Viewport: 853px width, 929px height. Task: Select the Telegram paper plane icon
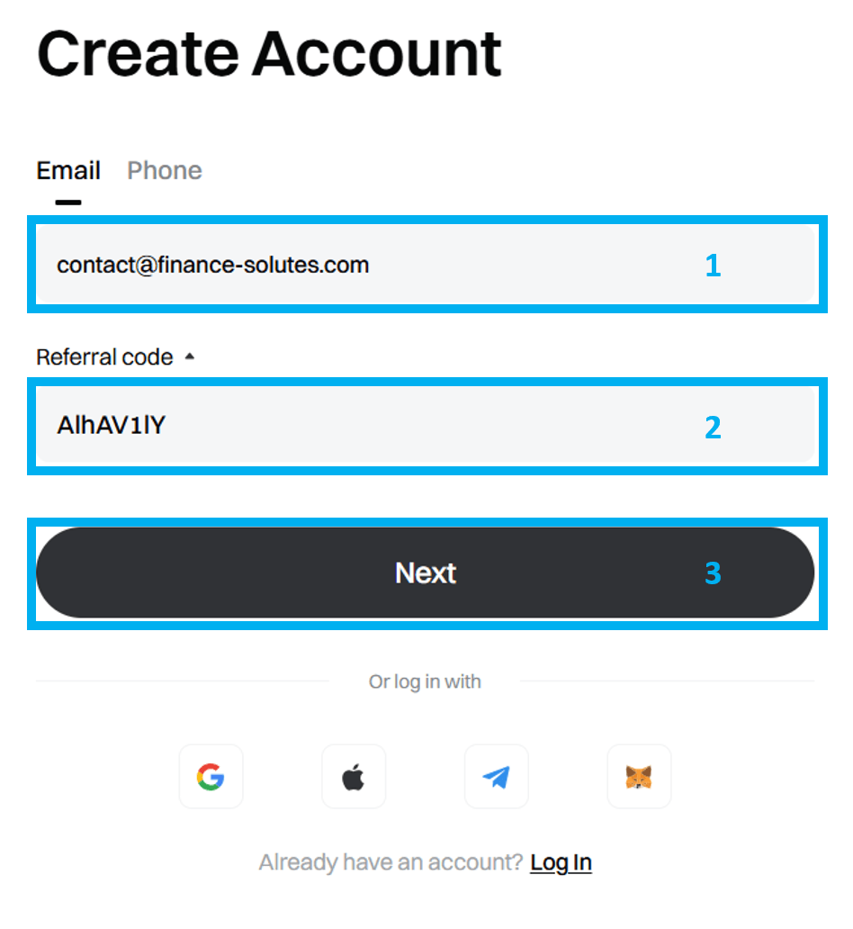coord(497,777)
